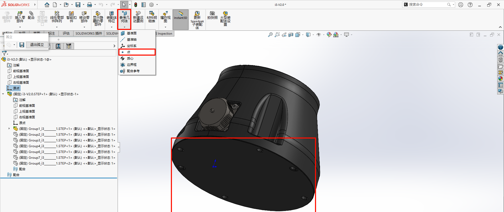Click 材料明细表 (Bill of Materials) tool
504x212 pixels.
[152, 17]
